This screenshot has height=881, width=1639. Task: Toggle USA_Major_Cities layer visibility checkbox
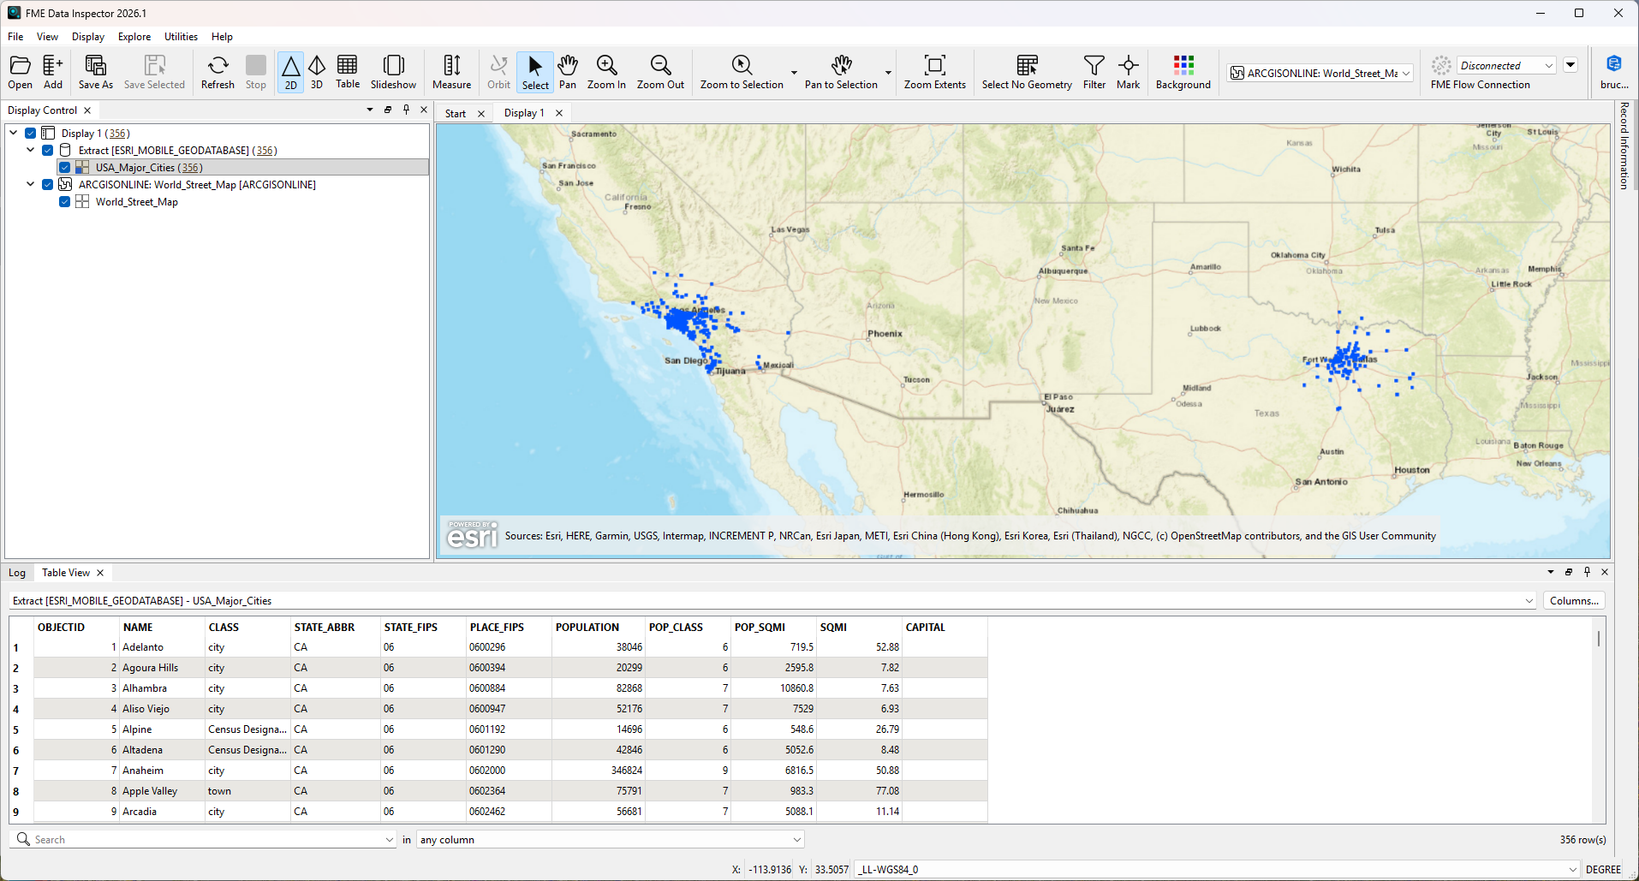coord(65,167)
